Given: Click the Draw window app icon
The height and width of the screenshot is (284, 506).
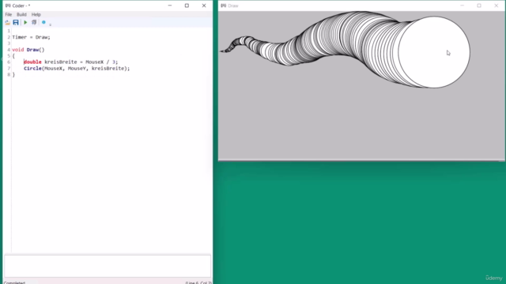Looking at the screenshot, I should [x=223, y=6].
